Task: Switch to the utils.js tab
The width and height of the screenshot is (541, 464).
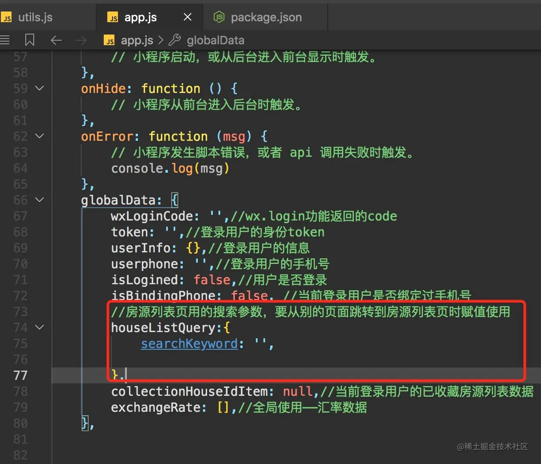Action: tap(35, 17)
